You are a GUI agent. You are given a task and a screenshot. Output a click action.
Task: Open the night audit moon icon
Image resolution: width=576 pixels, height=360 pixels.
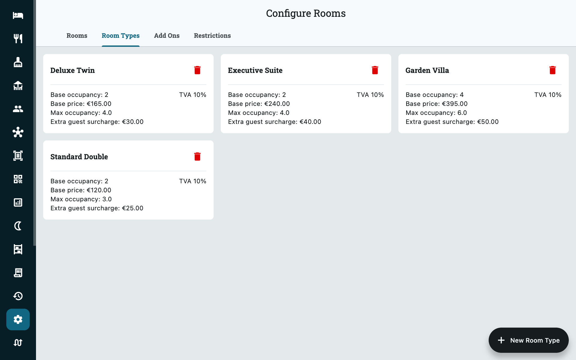18,226
